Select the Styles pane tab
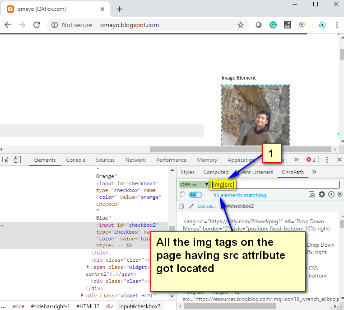344x310 pixels. pos(187,172)
